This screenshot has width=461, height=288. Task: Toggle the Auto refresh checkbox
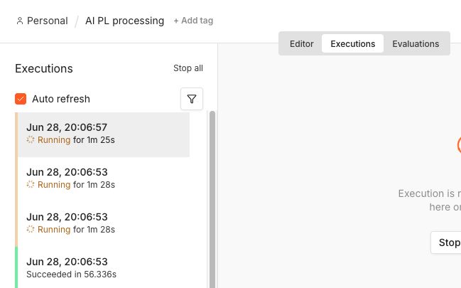coord(21,99)
